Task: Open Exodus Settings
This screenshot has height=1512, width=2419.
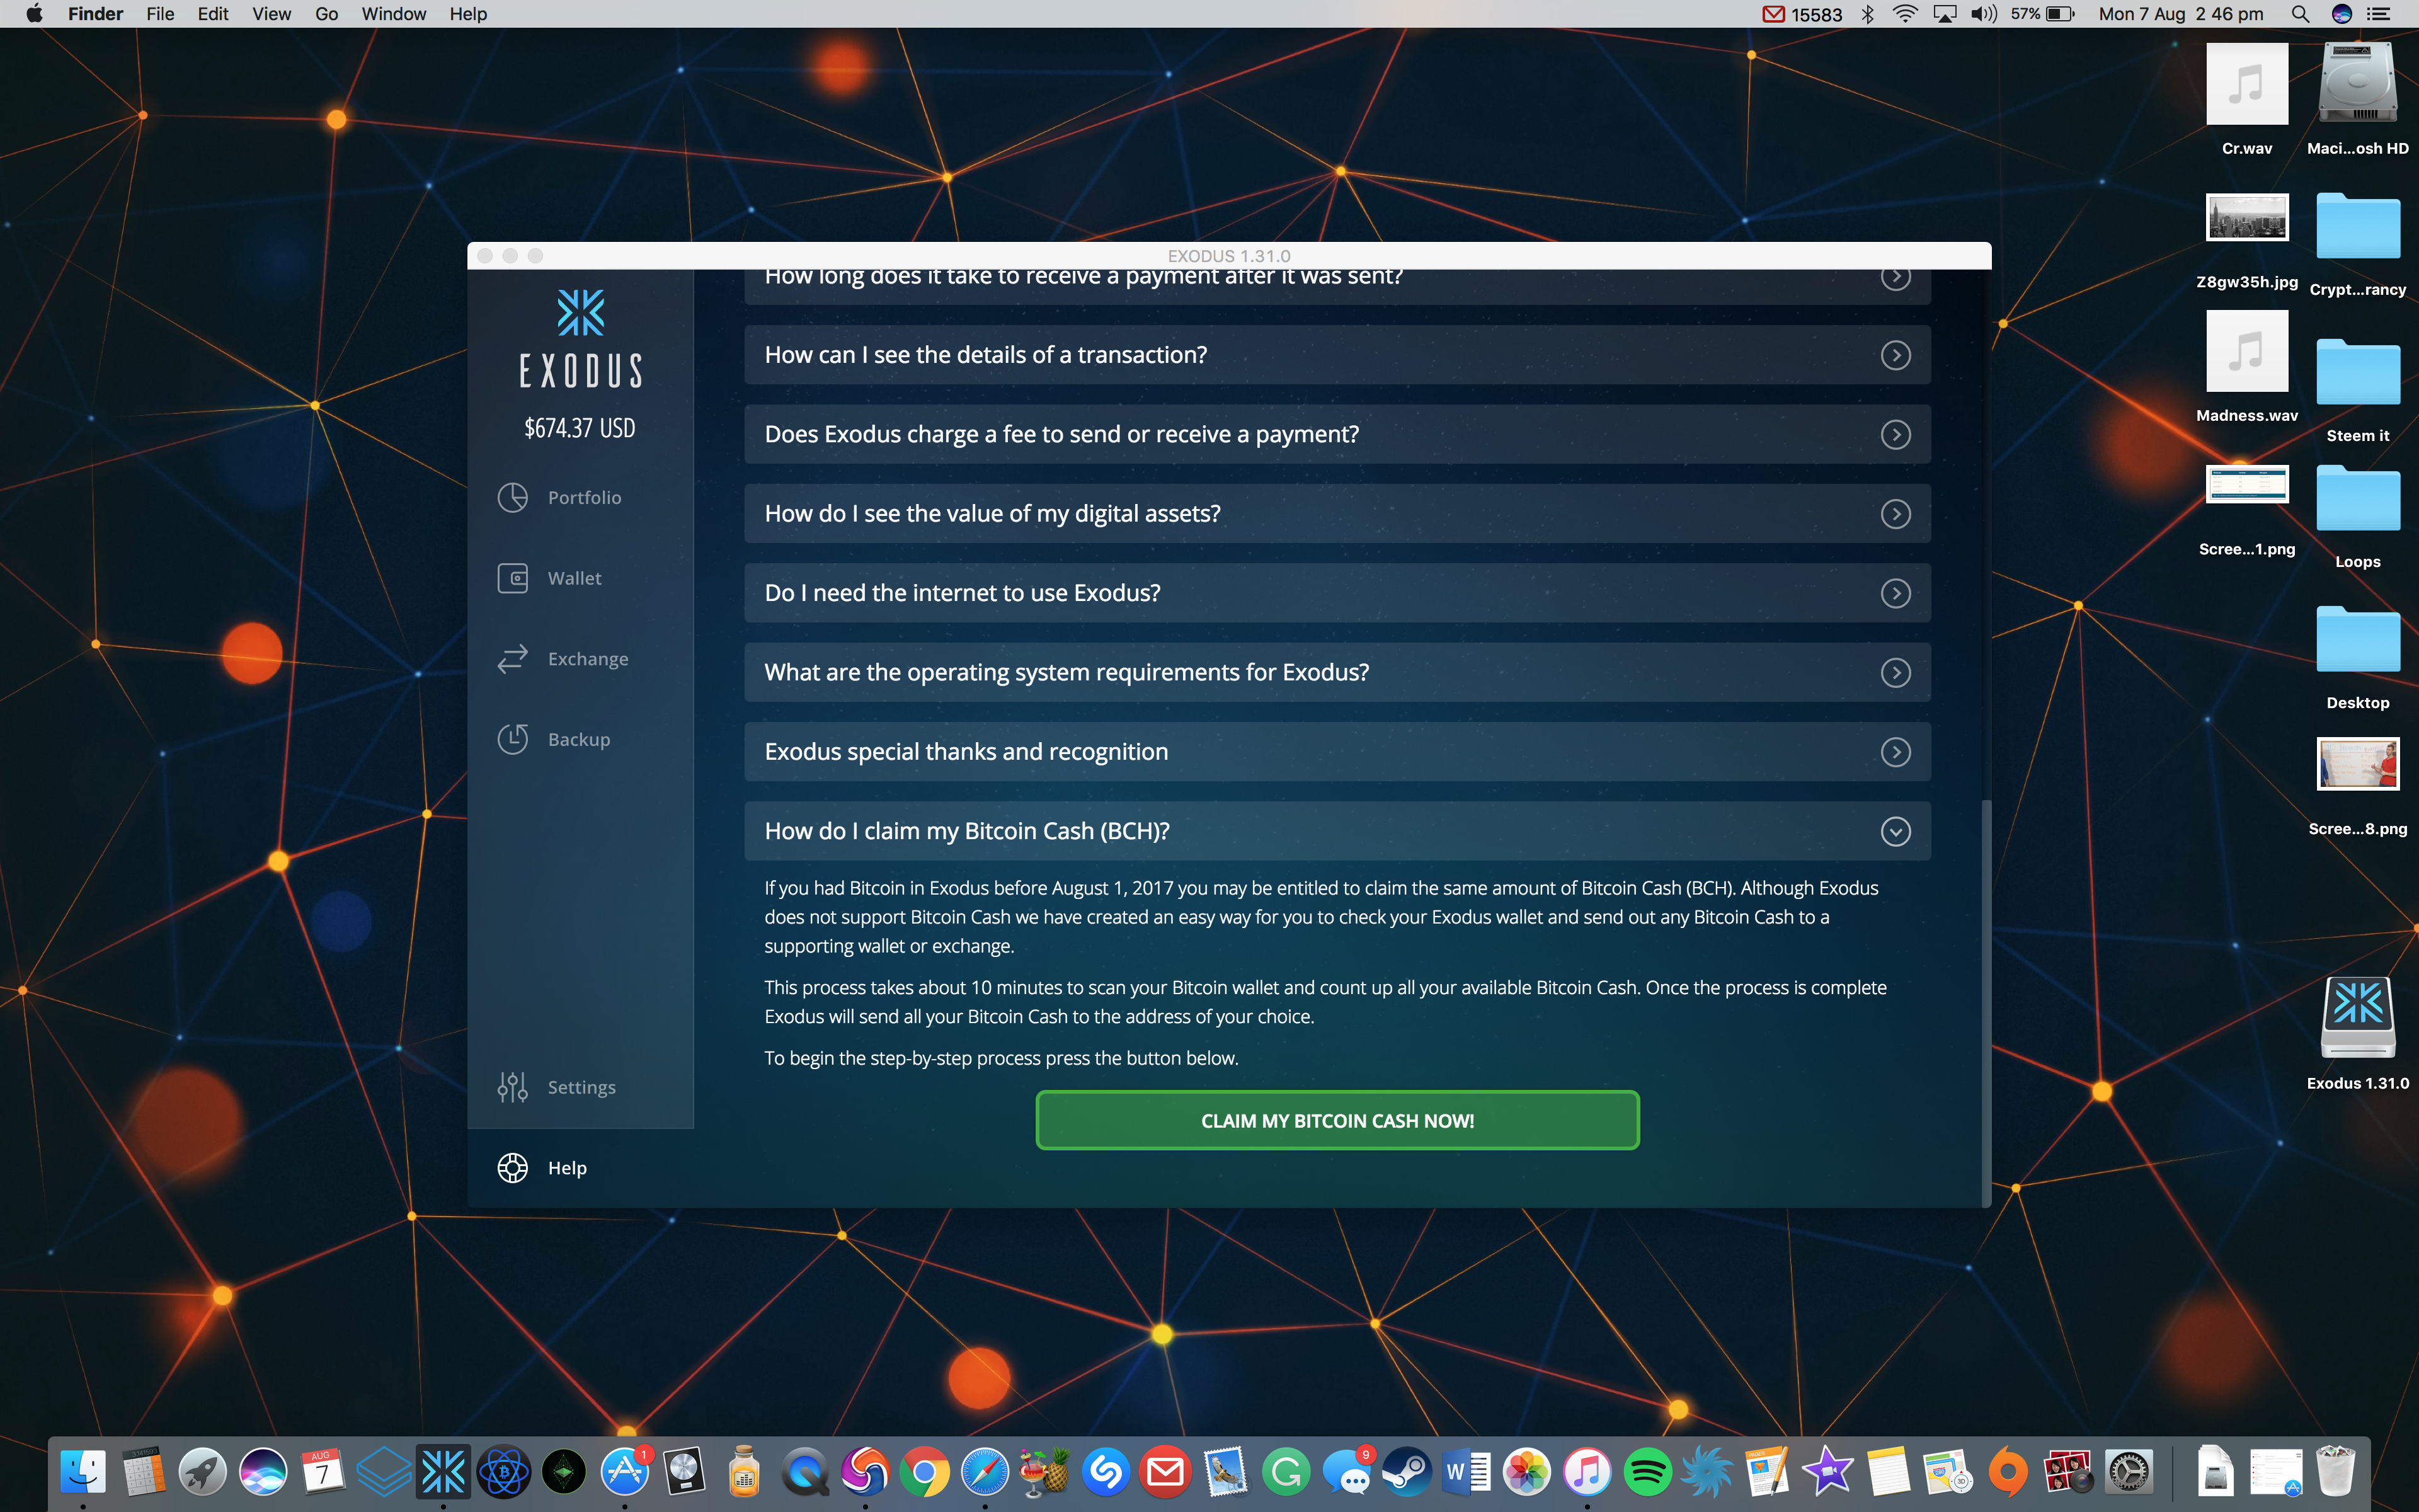Action: (557, 1087)
